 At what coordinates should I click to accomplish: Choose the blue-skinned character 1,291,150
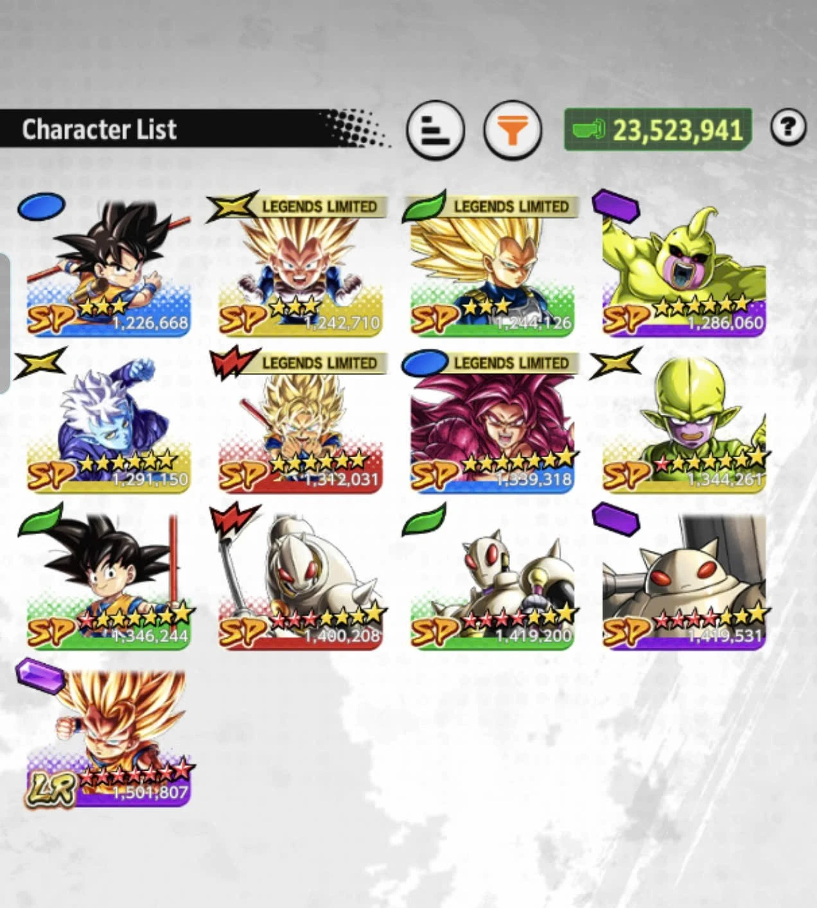pyautogui.click(x=108, y=424)
